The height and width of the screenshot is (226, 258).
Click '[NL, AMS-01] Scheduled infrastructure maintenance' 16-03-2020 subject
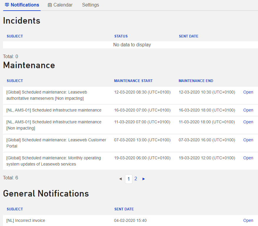(54, 110)
